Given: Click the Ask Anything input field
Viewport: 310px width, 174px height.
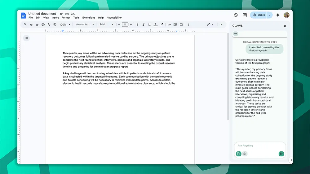Looking at the screenshot, I should pyautogui.click(x=260, y=146).
